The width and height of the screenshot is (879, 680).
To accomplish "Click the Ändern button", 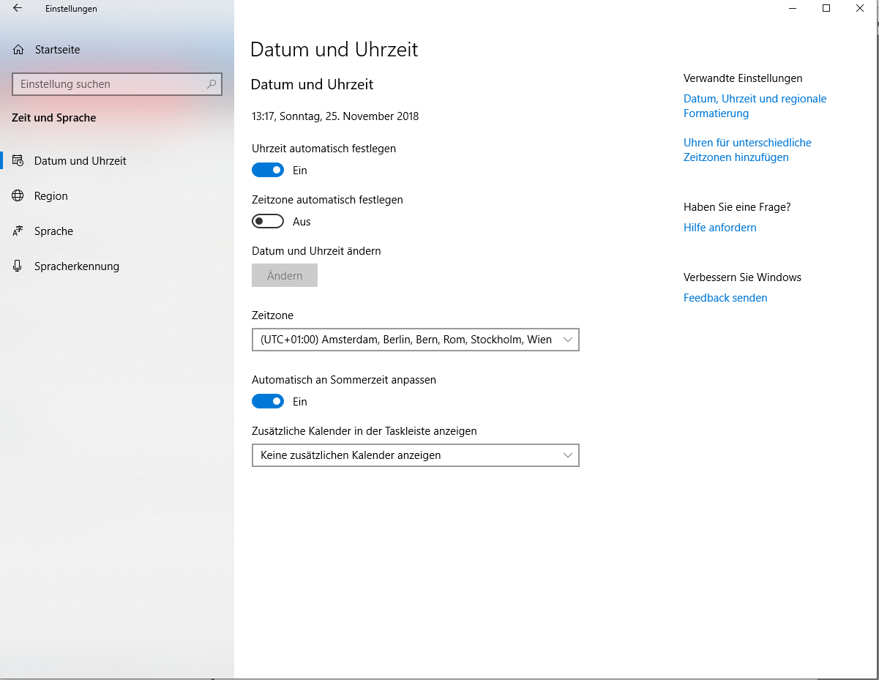I will [285, 275].
